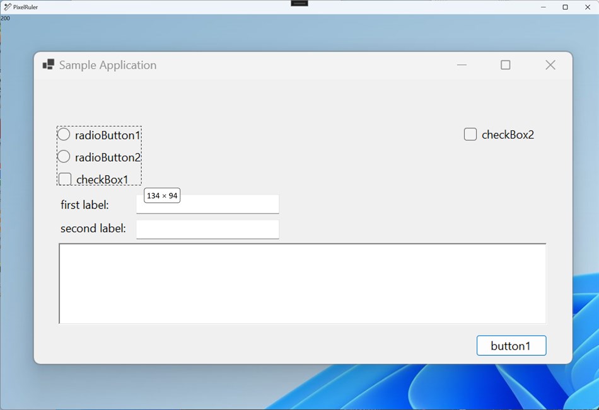Image resolution: width=599 pixels, height=410 pixels.
Task: Click the PixelRuler app icon in title bar
Action: pyautogui.click(x=8, y=7)
